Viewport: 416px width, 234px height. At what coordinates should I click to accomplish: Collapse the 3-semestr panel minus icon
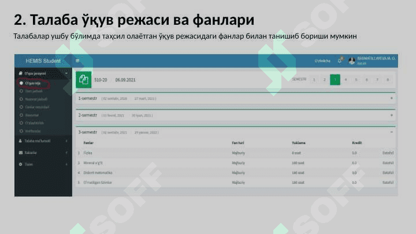coord(392,132)
